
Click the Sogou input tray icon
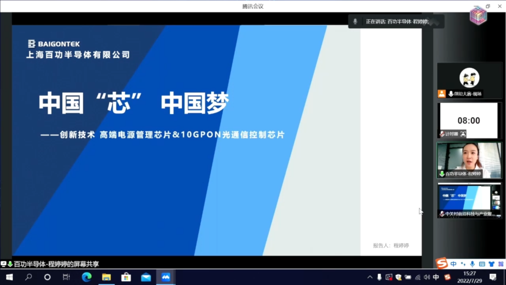pos(447,277)
